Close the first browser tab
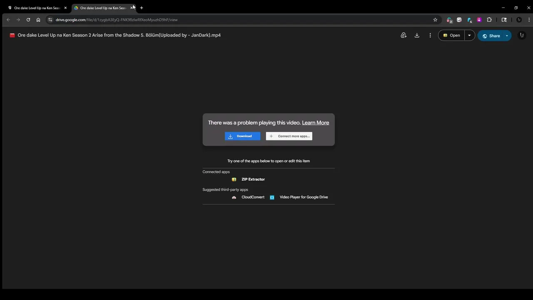The image size is (533, 300). tap(65, 8)
